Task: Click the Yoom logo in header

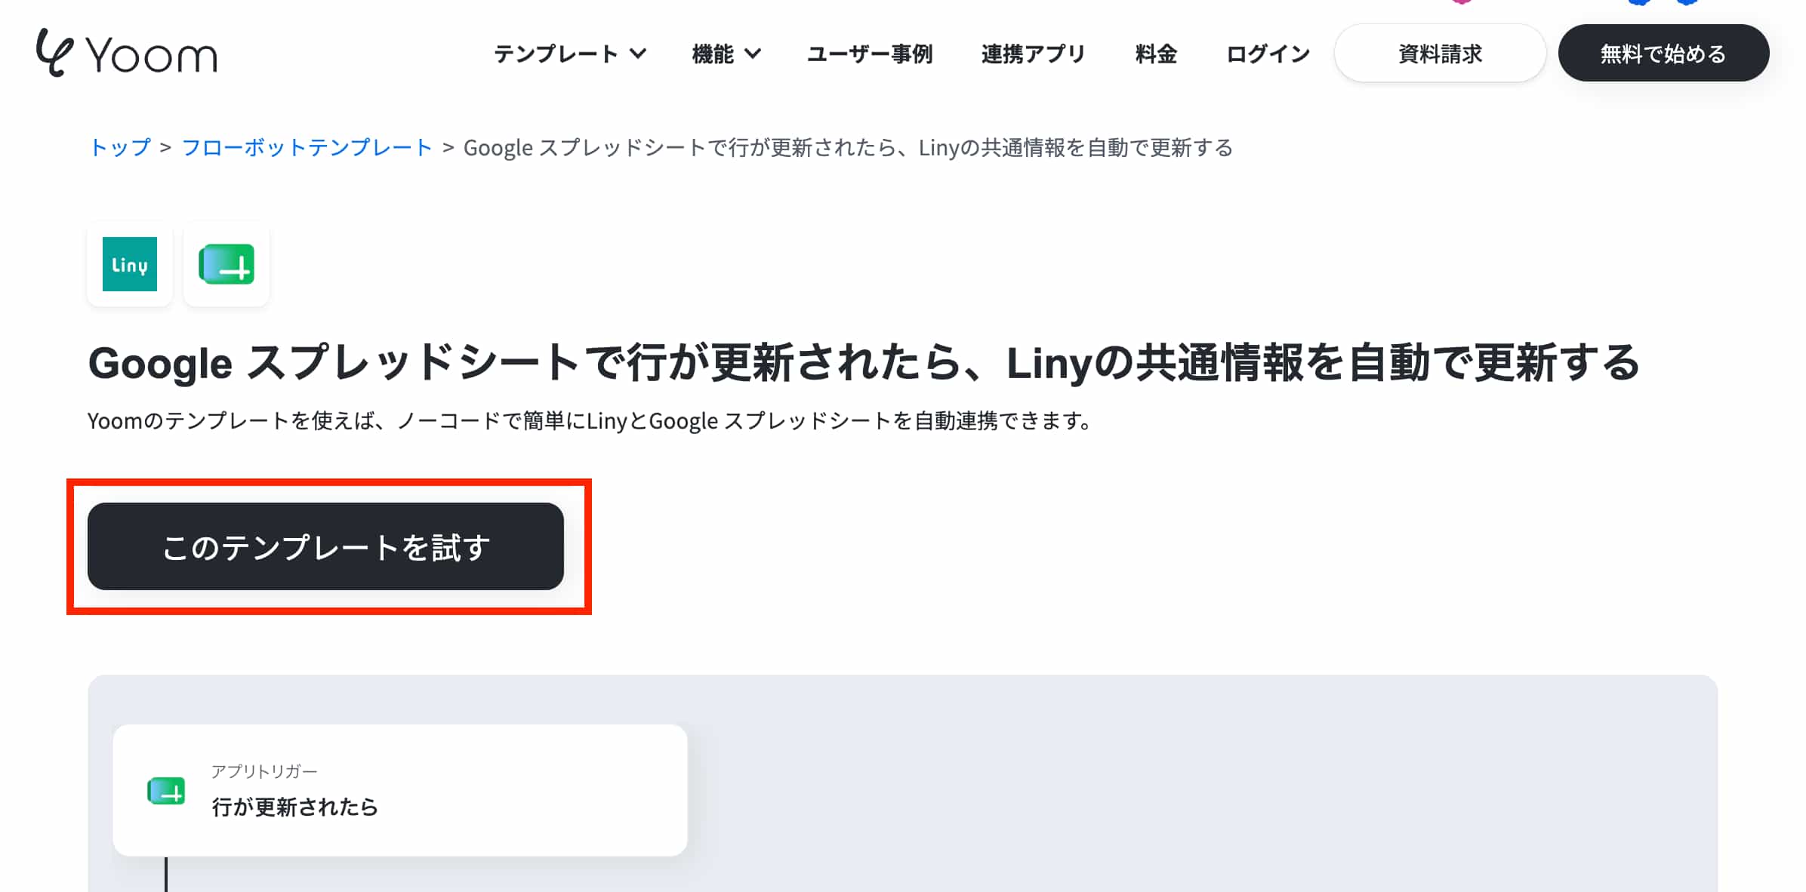Action: click(127, 53)
